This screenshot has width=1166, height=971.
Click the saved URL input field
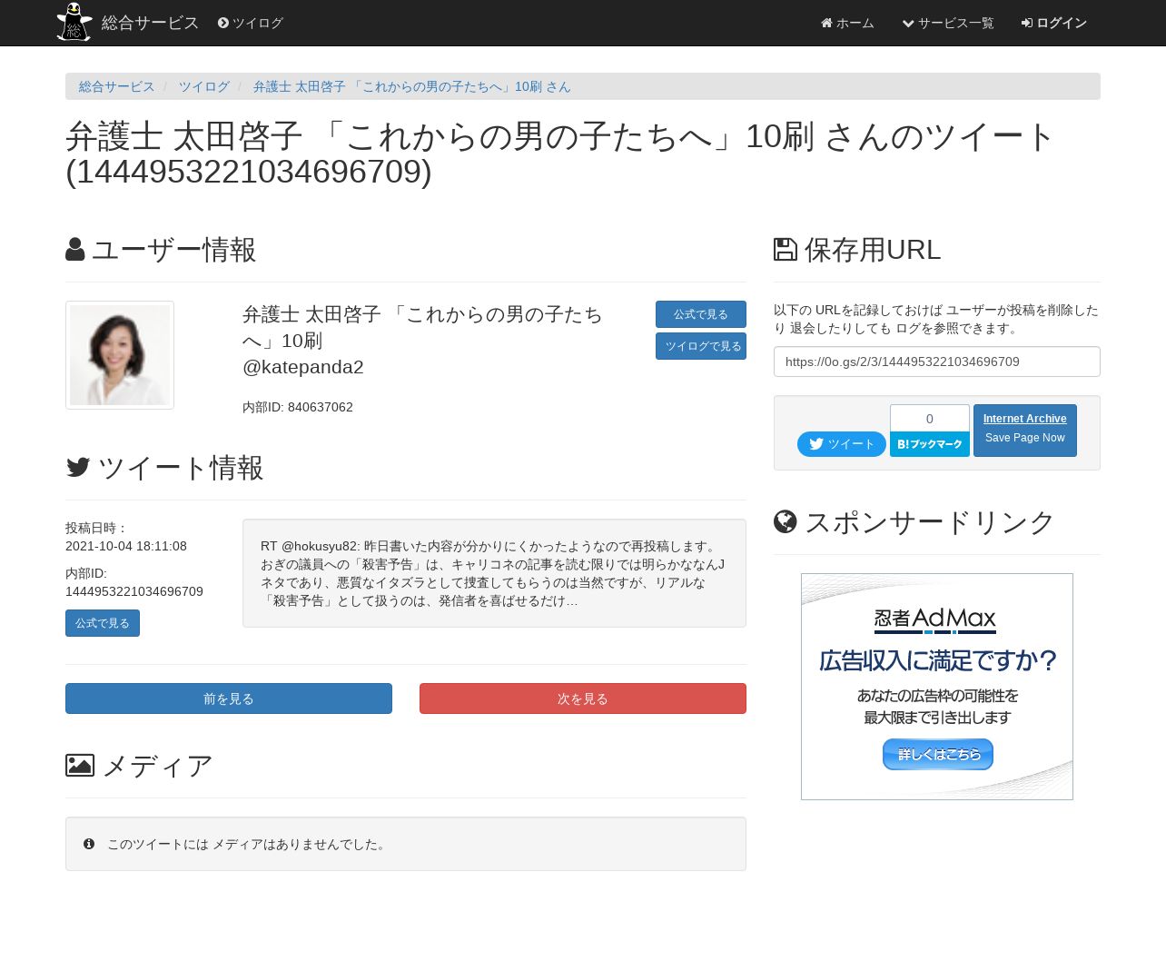[x=936, y=362]
